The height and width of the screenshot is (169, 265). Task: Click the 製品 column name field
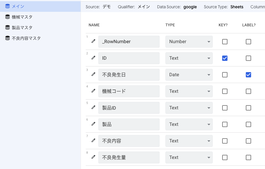tap(129, 124)
